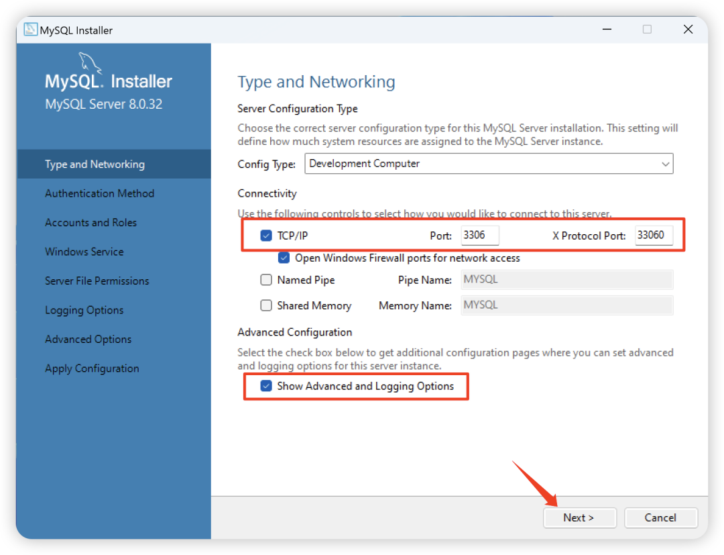724x555 pixels.
Task: Click the Server Configuration Type label
Action: (x=298, y=109)
